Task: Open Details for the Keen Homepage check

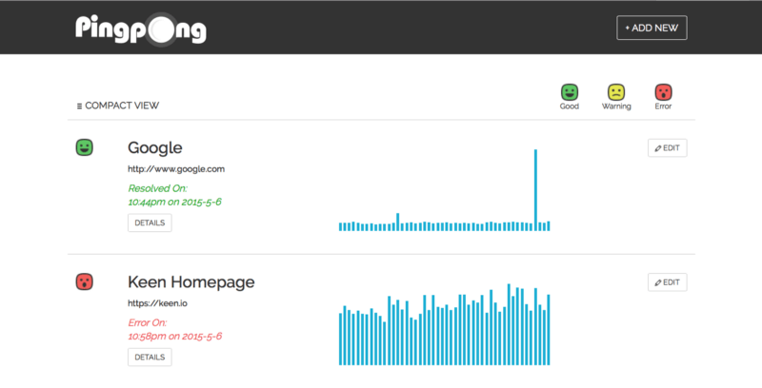Action: click(150, 358)
